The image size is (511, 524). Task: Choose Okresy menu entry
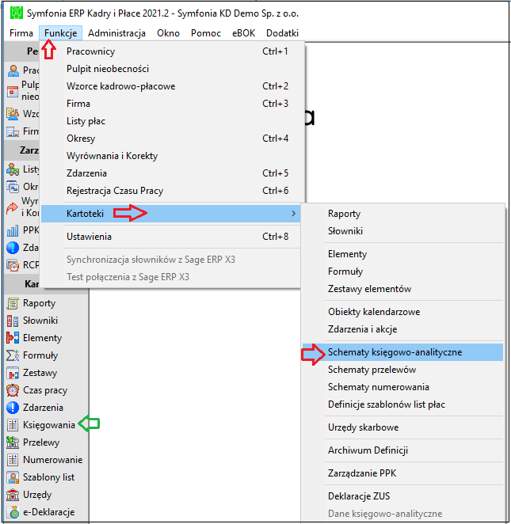173,139
